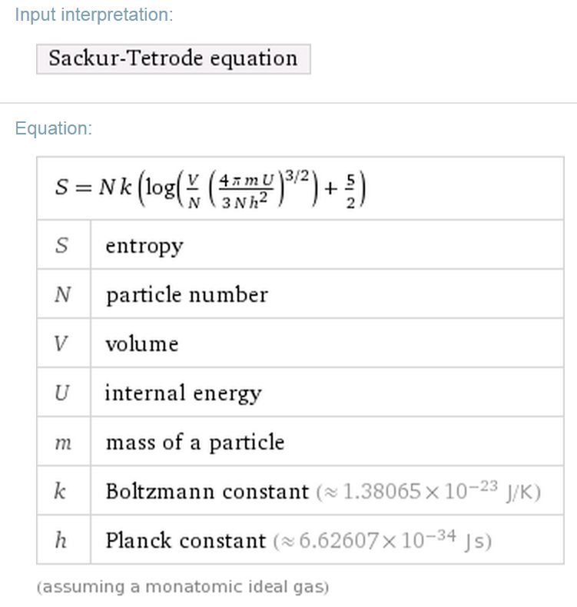This screenshot has height=607, width=577.
Task: Select the N symbol cell
Action: tap(62, 294)
